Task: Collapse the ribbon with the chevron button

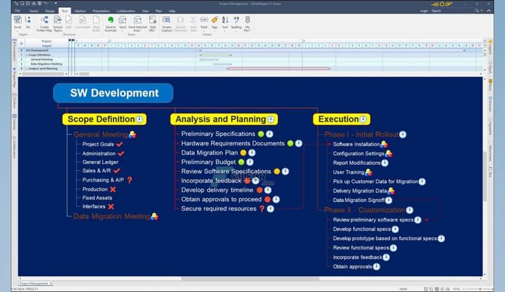Action: [x=489, y=11]
